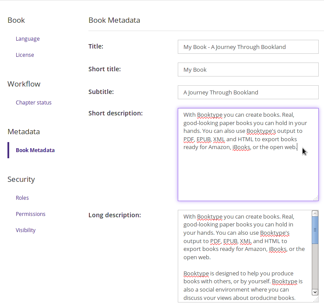
Task: Click in the Title input field
Action: (x=248, y=47)
